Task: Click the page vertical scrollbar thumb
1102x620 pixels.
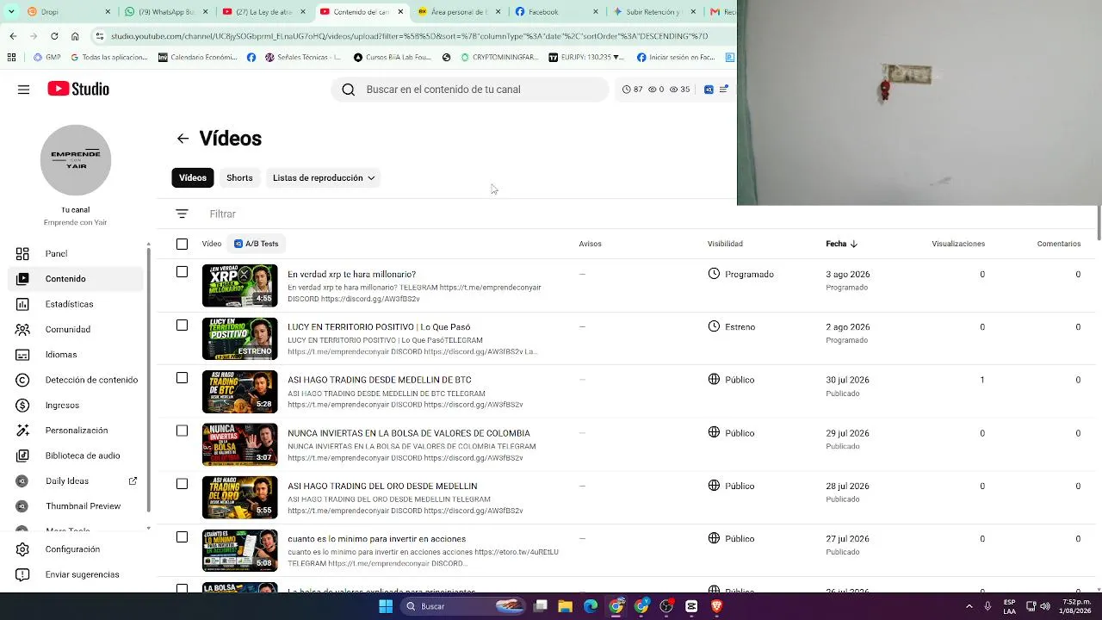Action: [x=1098, y=224]
